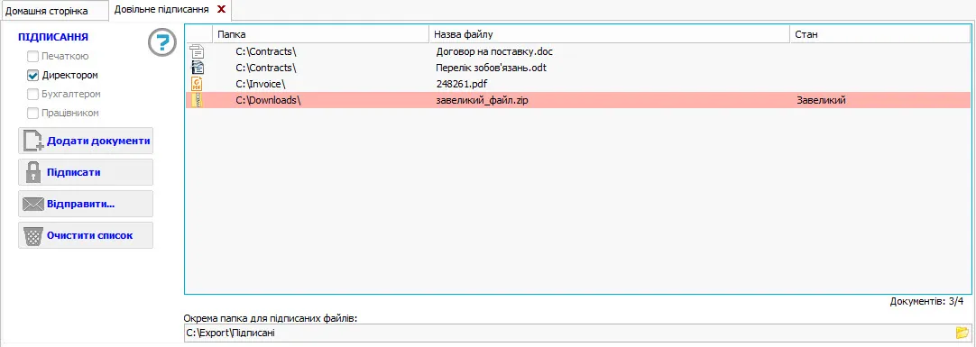The height and width of the screenshot is (347, 976).
Task: Select file Договор на поставку.doc
Action: click(494, 51)
